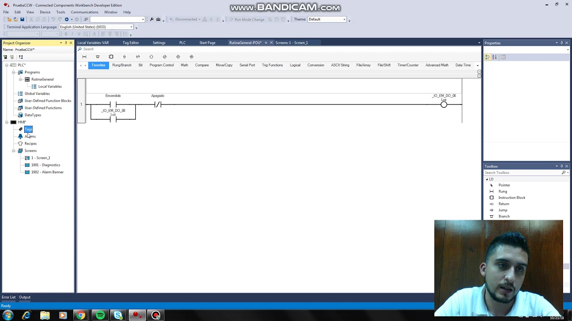This screenshot has height=321, width=572.
Task: Select Jump element in Toolbox
Action: pos(503,210)
